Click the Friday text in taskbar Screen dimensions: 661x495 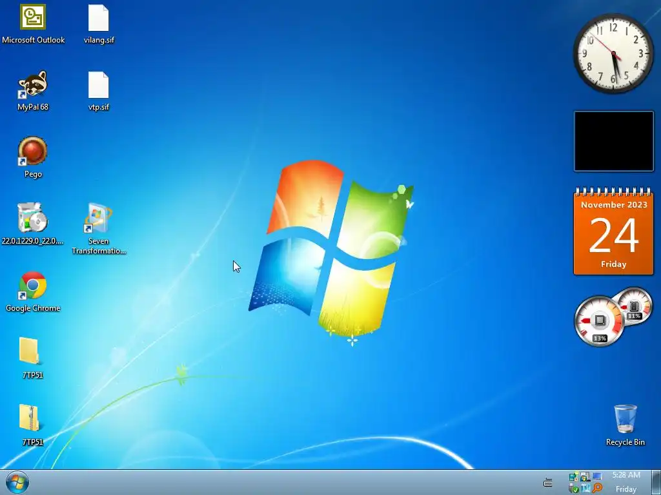tap(626, 489)
